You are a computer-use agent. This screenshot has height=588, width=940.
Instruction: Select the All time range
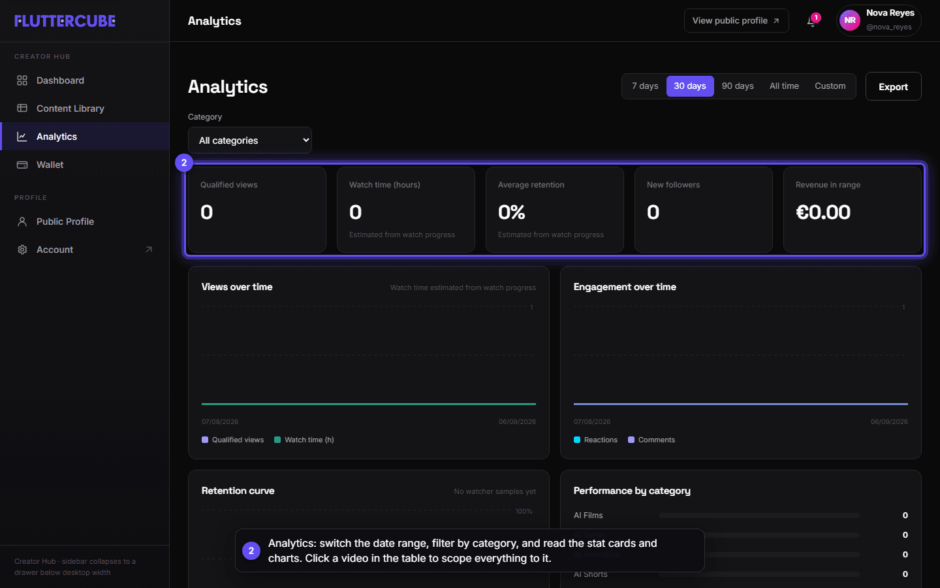(784, 86)
